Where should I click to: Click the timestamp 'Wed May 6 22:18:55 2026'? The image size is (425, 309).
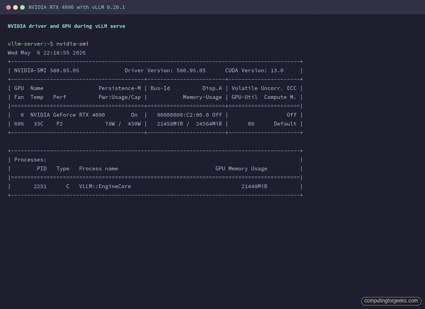47,53
